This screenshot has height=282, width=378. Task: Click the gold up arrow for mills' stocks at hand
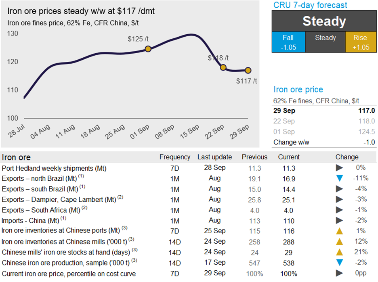pos(340,252)
